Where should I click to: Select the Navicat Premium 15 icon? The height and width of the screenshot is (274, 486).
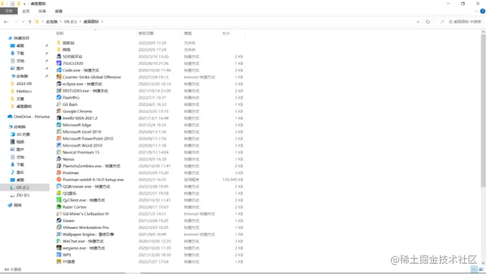click(59, 152)
